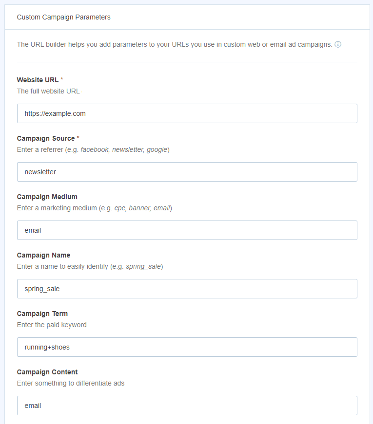This screenshot has width=373, height=424.
Task: Select the Campaign Term field
Action: click(187, 347)
